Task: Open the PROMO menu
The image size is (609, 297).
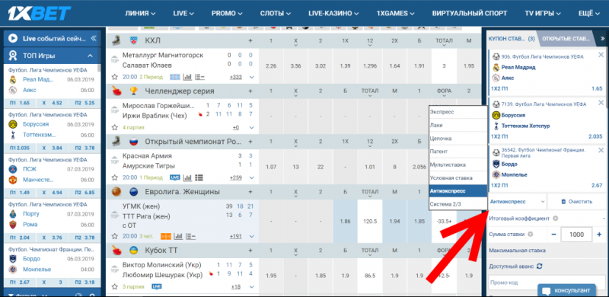Action: [x=227, y=13]
